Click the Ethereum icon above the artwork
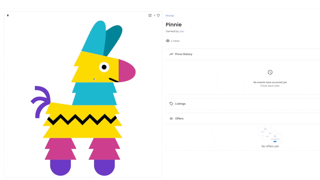This screenshot has height=180, width=320. (x=8, y=15)
